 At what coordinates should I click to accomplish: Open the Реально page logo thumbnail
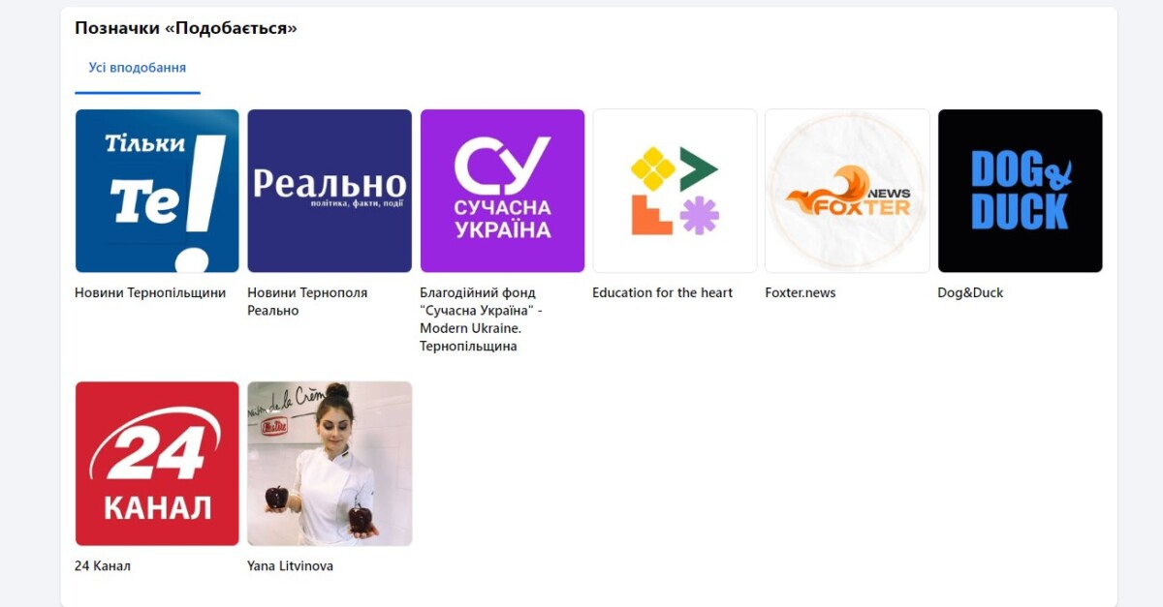coord(330,191)
